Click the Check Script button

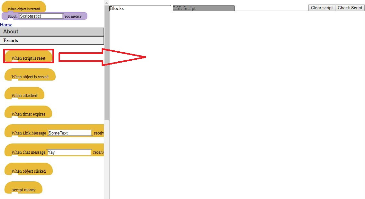pyautogui.click(x=350, y=8)
